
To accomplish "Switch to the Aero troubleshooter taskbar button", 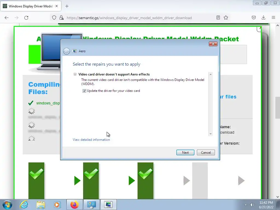I will coord(108,205).
